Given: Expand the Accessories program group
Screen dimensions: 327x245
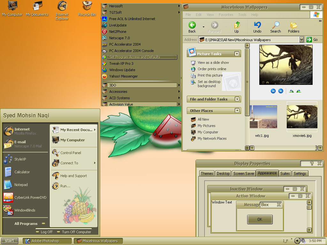Looking at the screenshot, I should (x=141, y=92).
